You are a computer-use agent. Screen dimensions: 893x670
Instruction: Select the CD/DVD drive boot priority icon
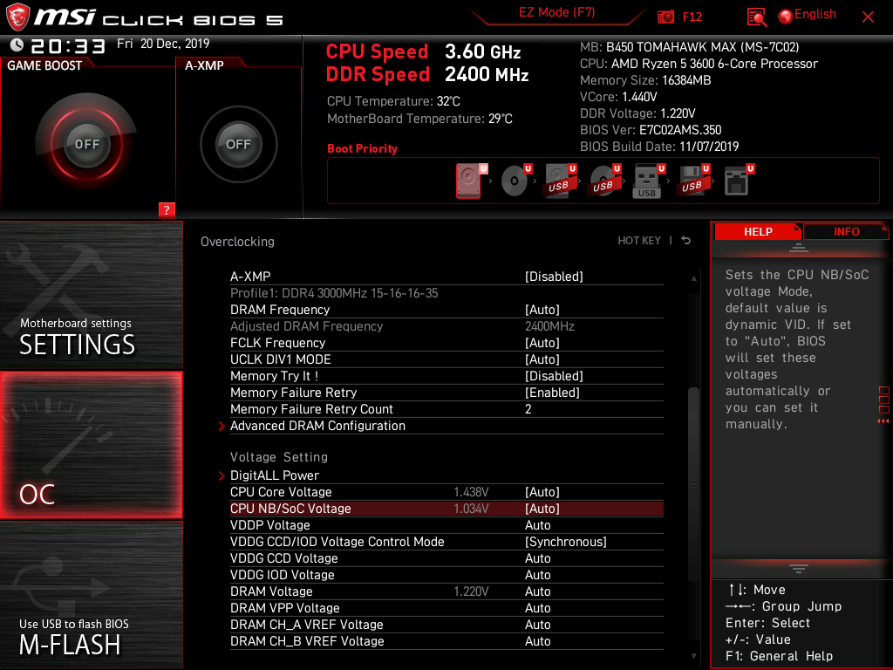[x=515, y=181]
